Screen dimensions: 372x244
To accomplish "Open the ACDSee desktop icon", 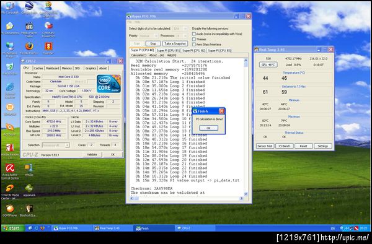I will 10,128.
